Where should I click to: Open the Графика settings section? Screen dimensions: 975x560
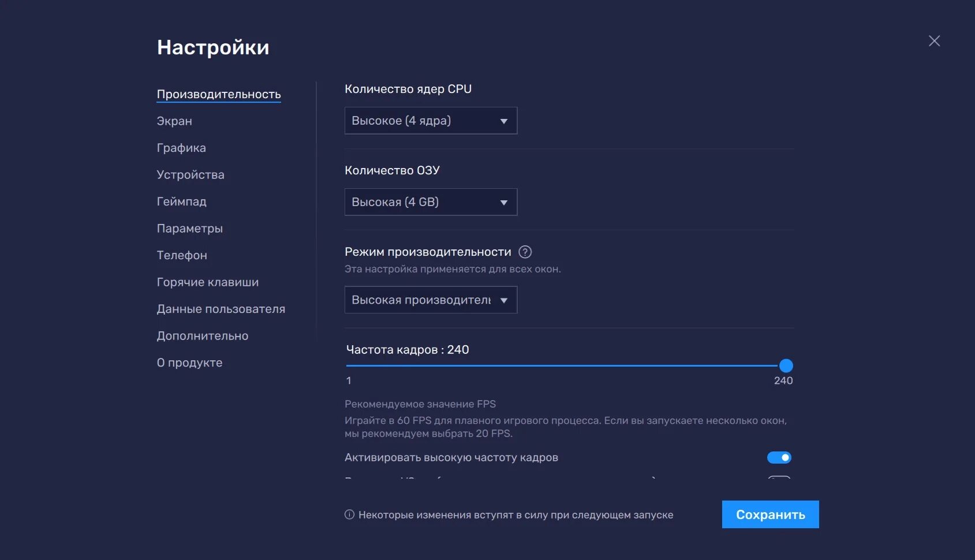[x=181, y=148]
